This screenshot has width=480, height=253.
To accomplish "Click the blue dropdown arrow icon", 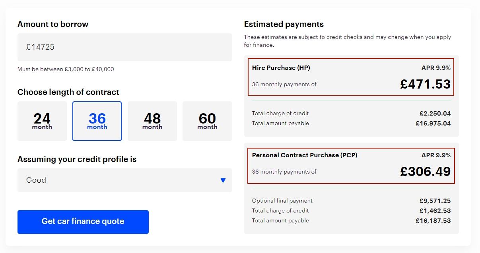I will [223, 180].
